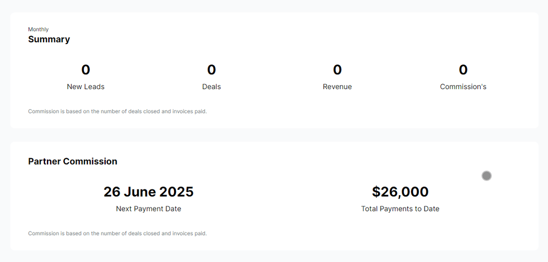The image size is (548, 262).
Task: Click the New Leads count value
Action: point(86,70)
